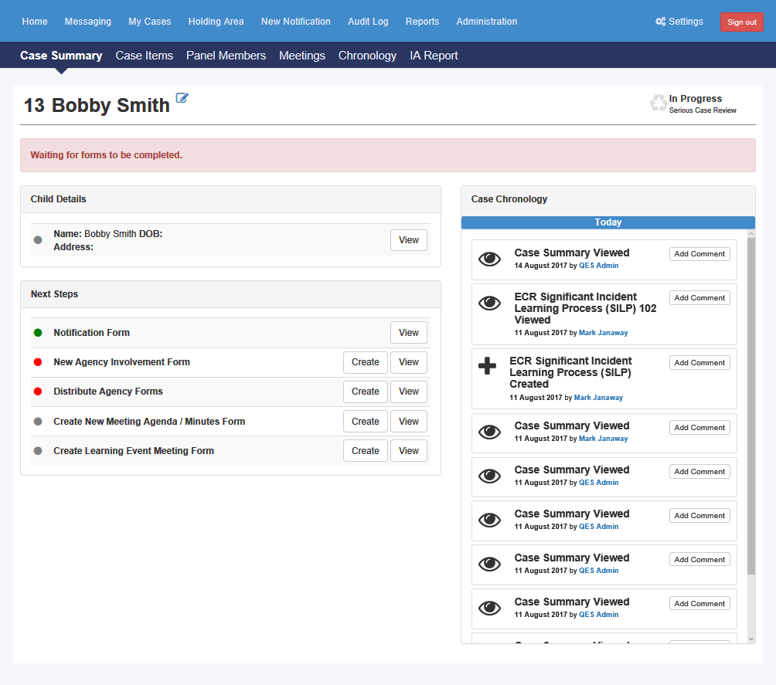This screenshot has width=776, height=685.
Task: View the Create Learning Event Meeting Form
Action: (x=408, y=451)
